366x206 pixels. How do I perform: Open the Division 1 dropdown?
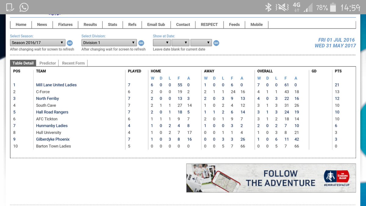coord(109,43)
